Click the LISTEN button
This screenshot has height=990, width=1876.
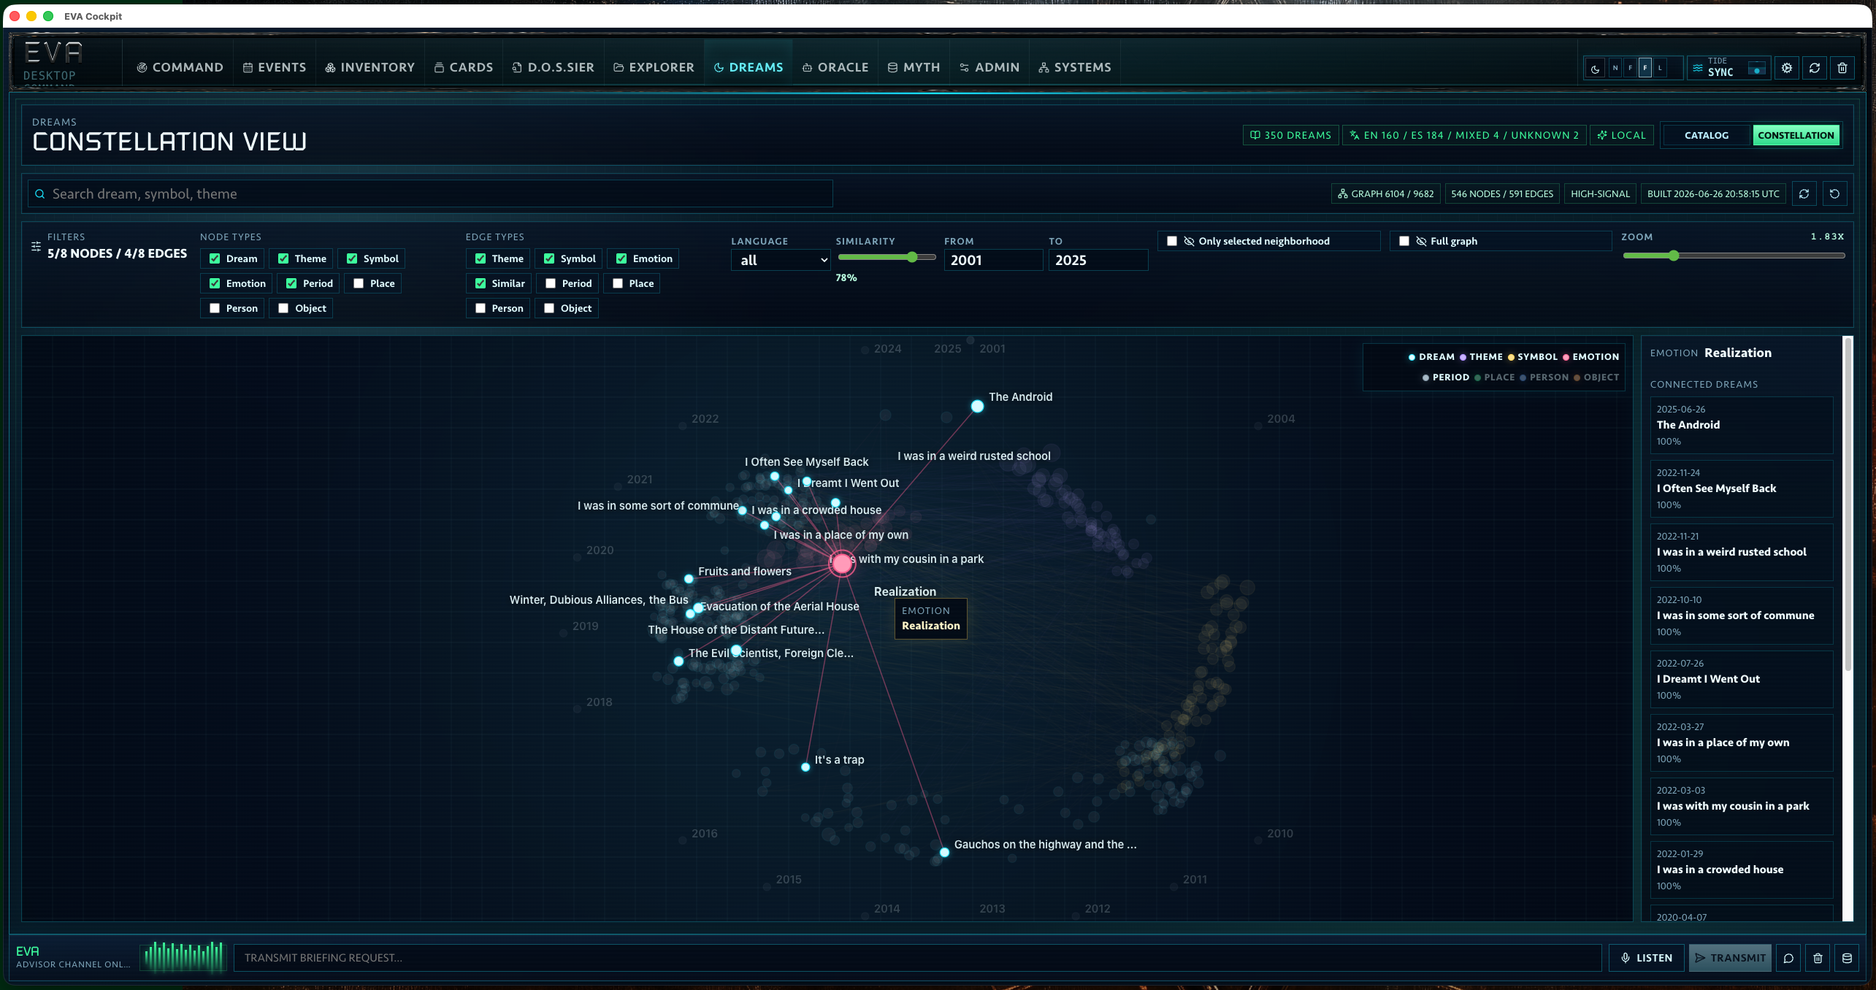click(x=1647, y=958)
